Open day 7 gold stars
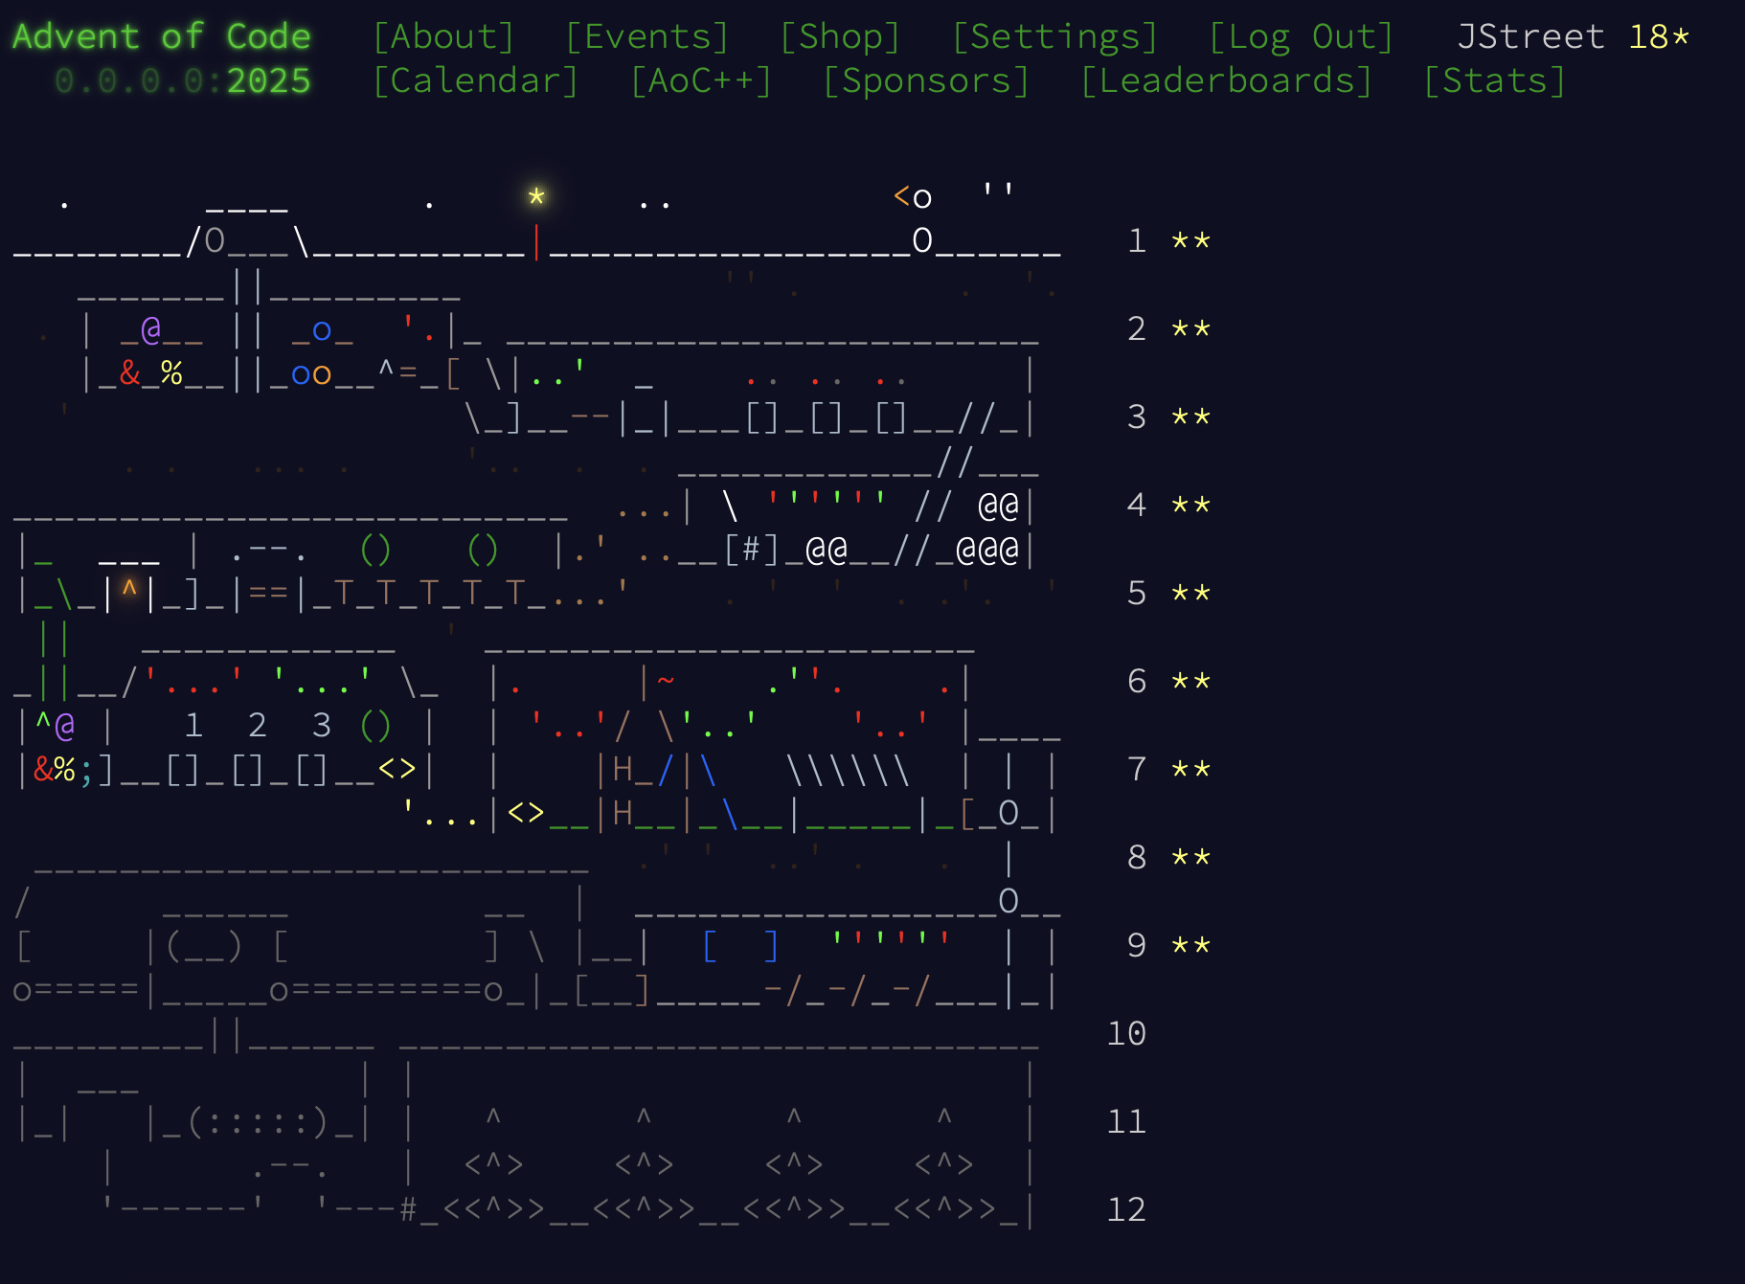 (x=1191, y=769)
